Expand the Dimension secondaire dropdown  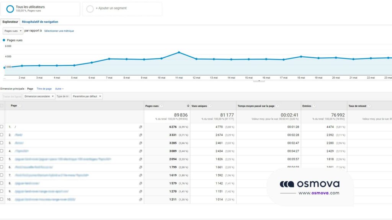39,97
